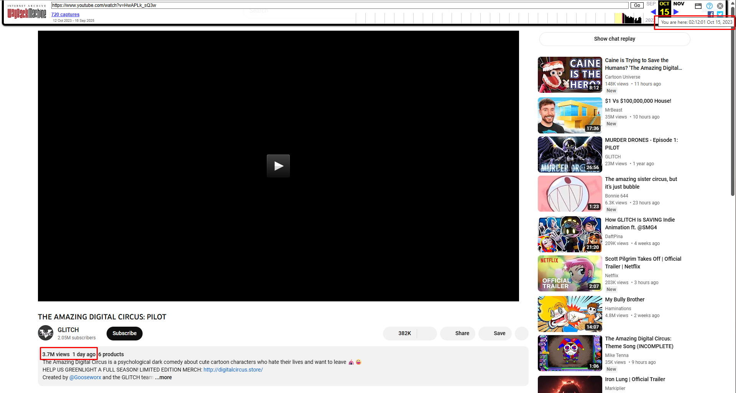Go to next capture with right blue arrow
Image resolution: width=736 pixels, height=393 pixels.
676,12
